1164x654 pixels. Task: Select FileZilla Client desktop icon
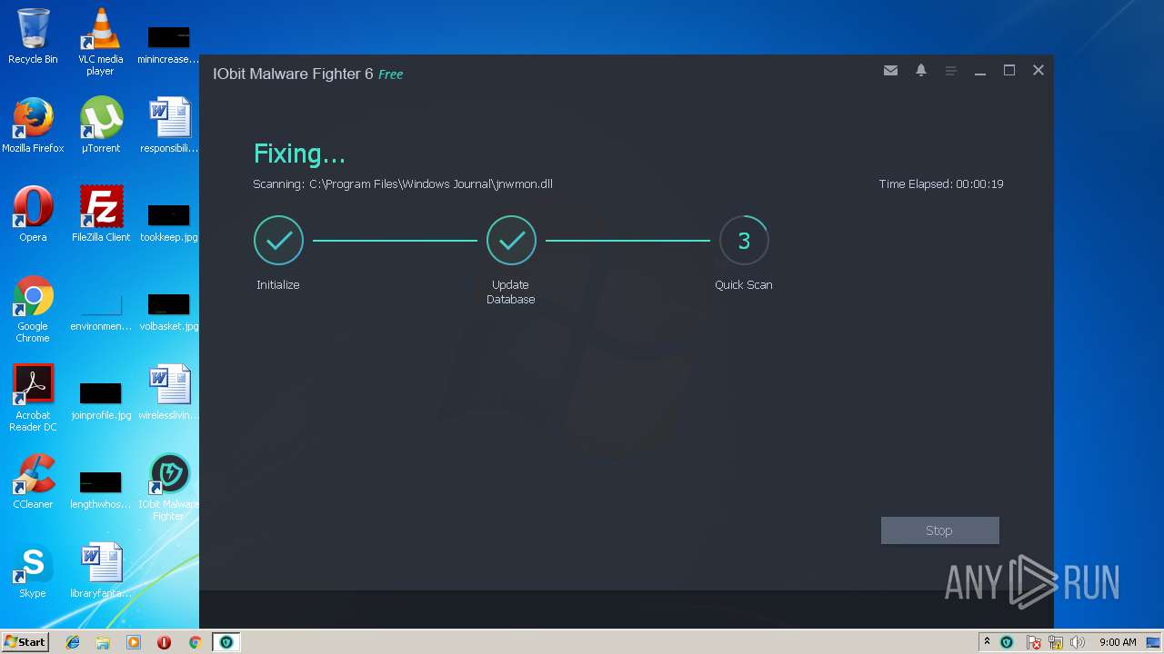click(x=100, y=214)
